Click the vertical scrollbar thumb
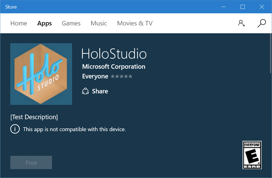The width and height of the screenshot is (272, 178). click(x=271, y=53)
